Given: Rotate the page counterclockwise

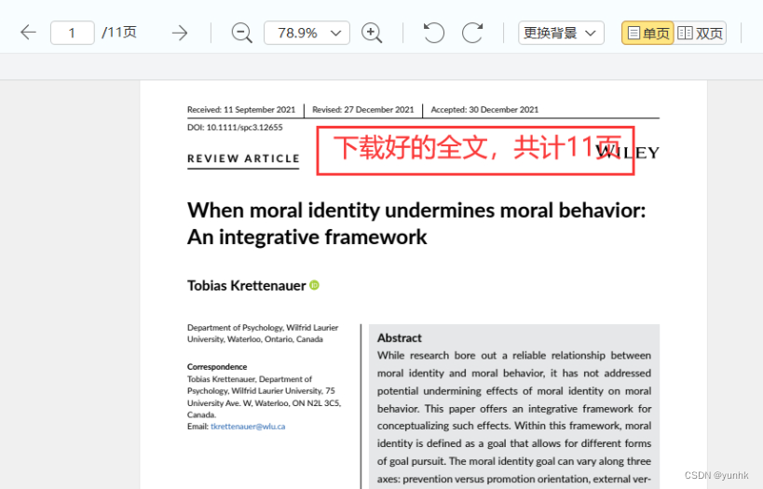Looking at the screenshot, I should [433, 33].
